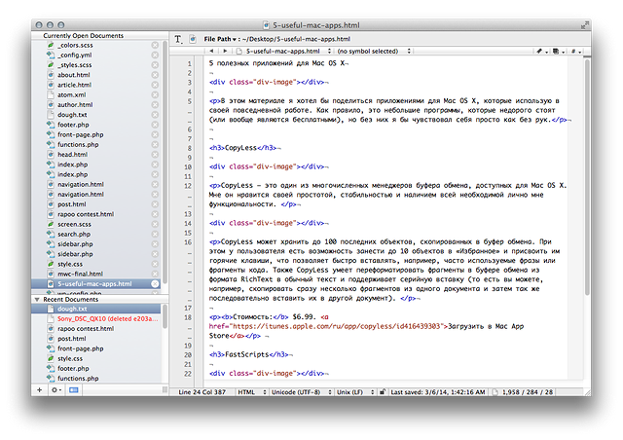Click the Recent Documents list scrollbar

pos(165,316)
